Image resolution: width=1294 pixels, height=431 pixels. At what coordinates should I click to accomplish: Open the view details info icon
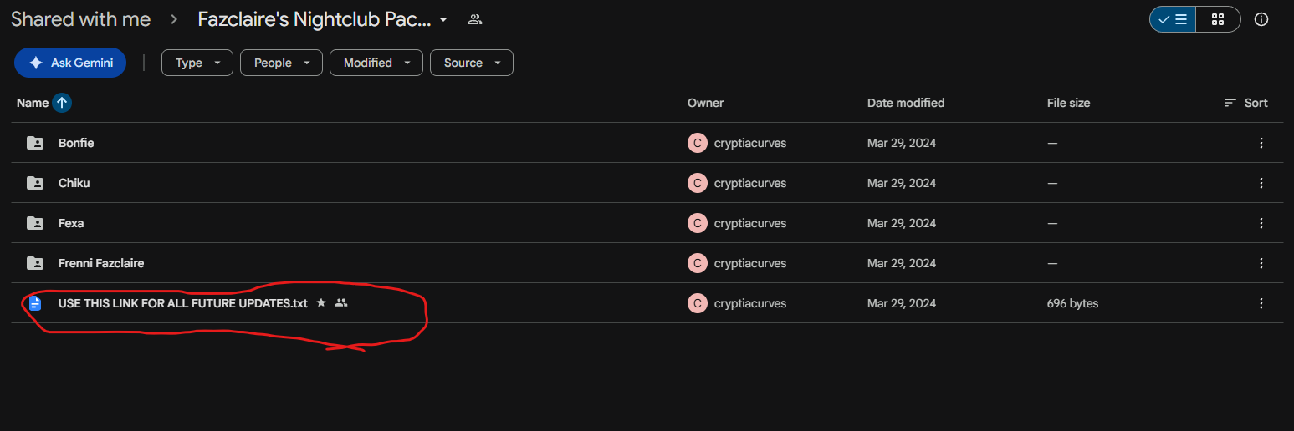pyautogui.click(x=1261, y=19)
